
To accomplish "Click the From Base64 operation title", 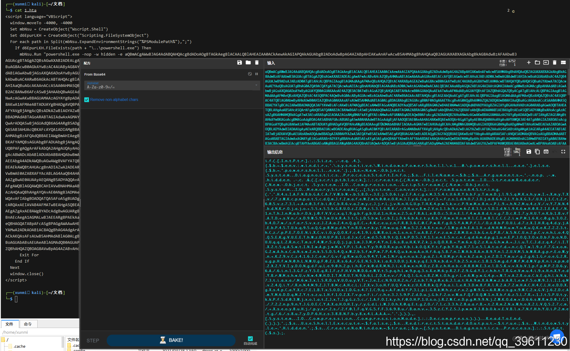I will point(95,74).
